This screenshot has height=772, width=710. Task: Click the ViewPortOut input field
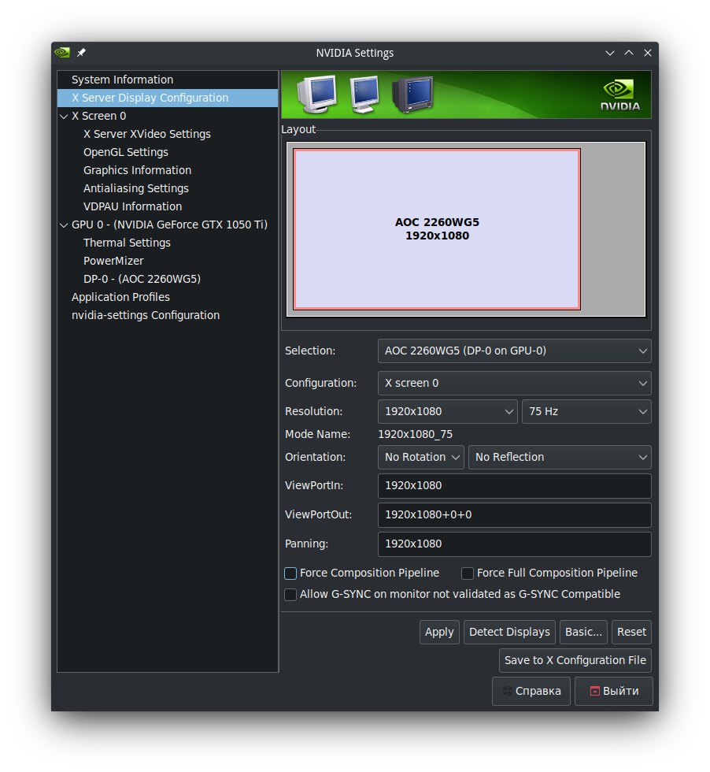point(514,515)
